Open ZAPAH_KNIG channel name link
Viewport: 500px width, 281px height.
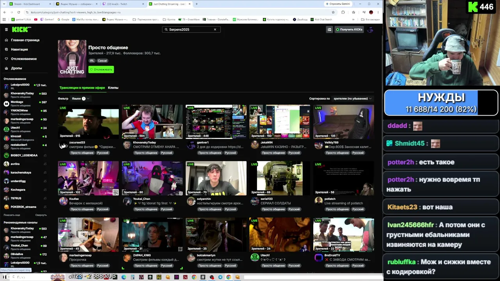tap(142, 255)
